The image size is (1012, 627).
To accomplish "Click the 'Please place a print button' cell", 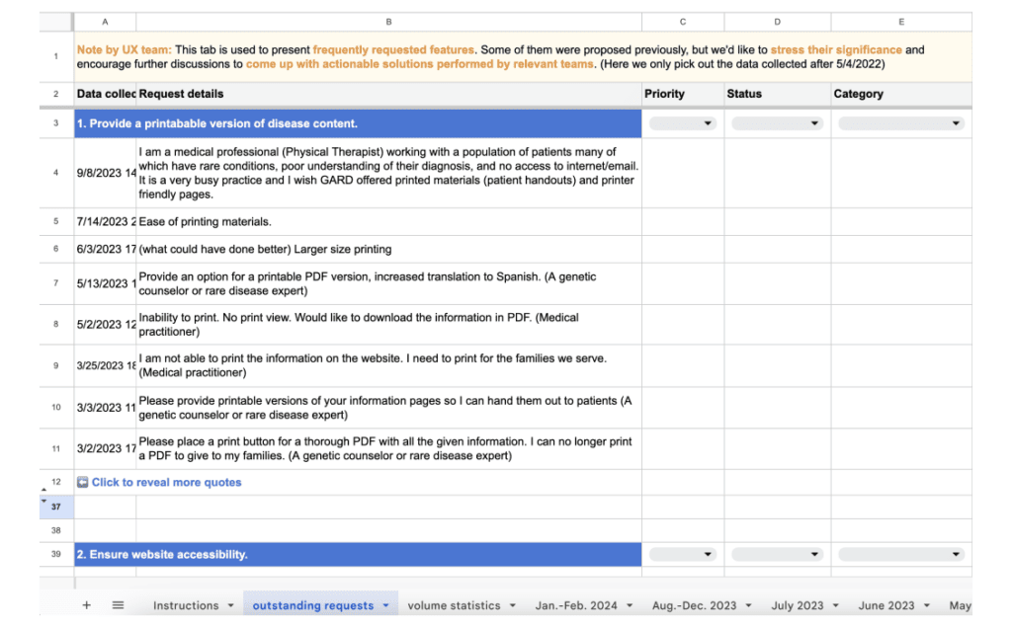I will [x=388, y=448].
